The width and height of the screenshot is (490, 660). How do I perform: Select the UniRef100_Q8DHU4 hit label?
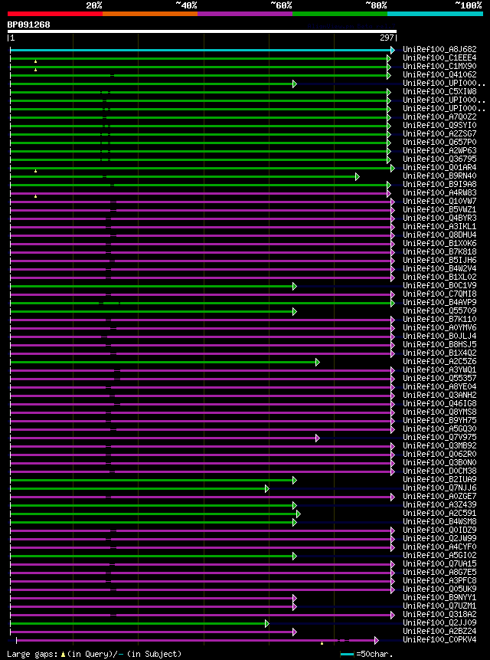(x=439, y=235)
